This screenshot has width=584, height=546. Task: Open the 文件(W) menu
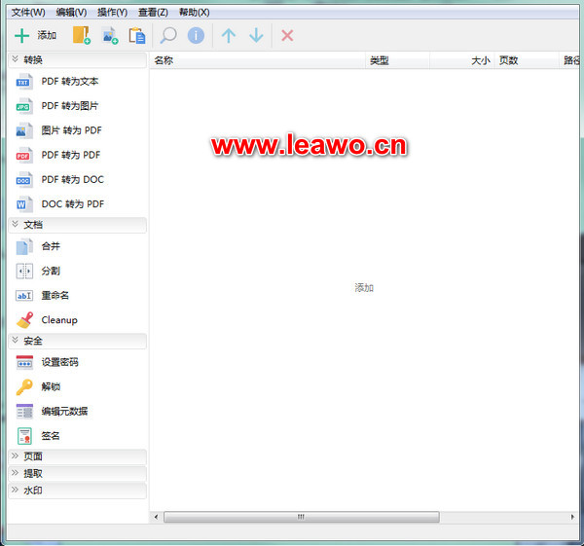tap(28, 13)
